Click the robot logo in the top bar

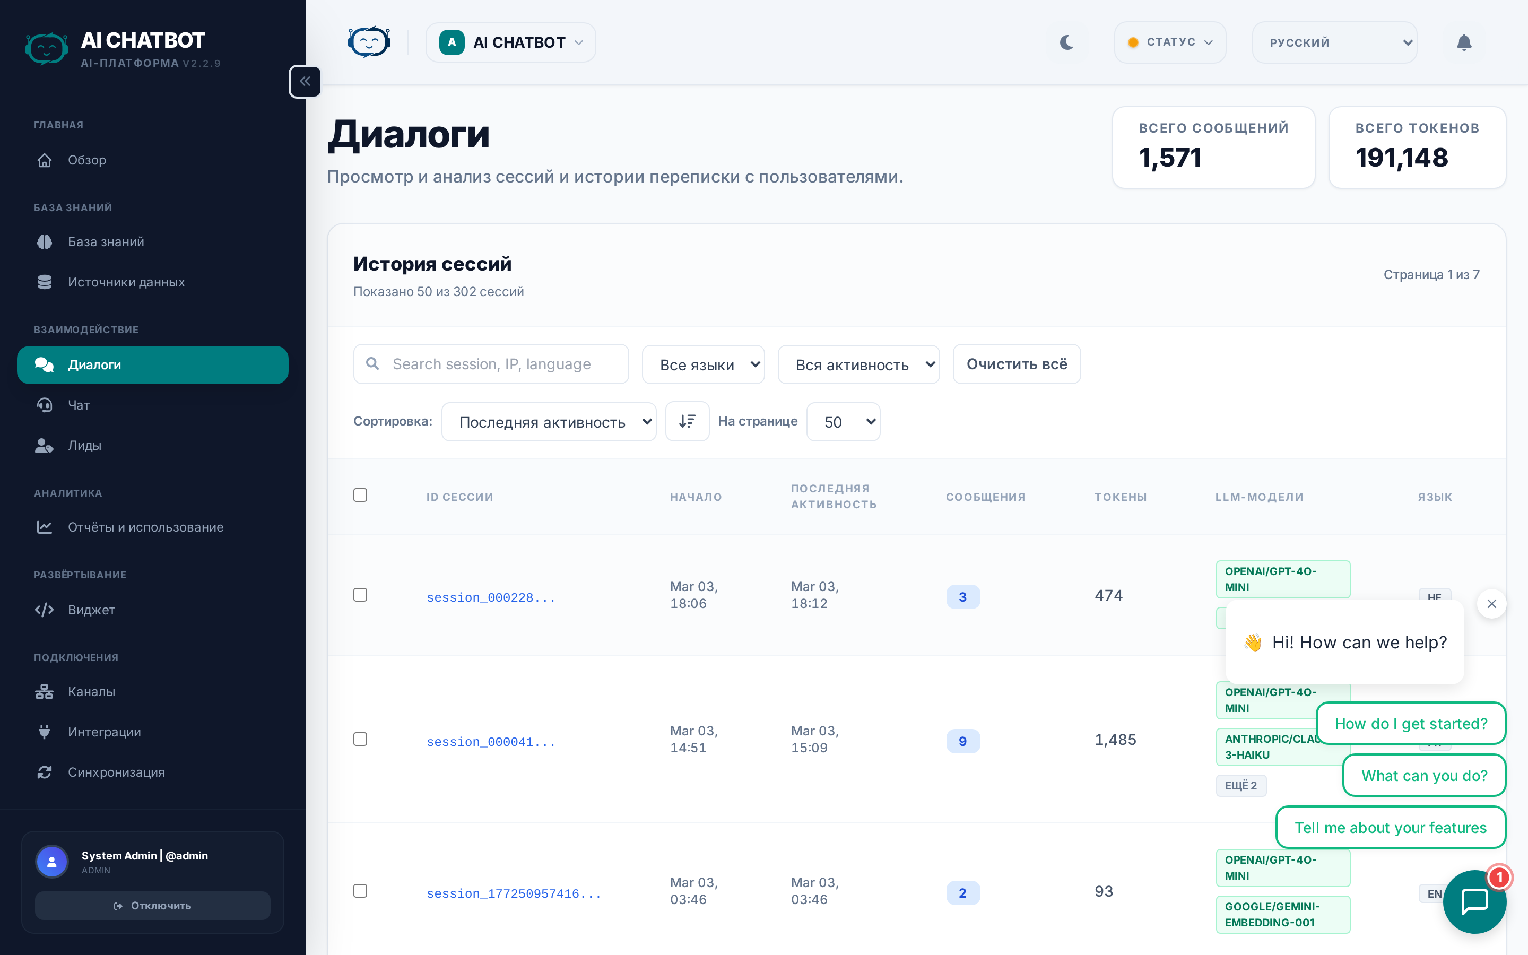[x=369, y=42]
